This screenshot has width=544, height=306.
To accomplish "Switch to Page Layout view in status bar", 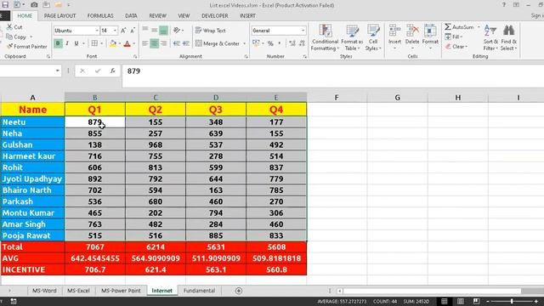I will 461,301.
